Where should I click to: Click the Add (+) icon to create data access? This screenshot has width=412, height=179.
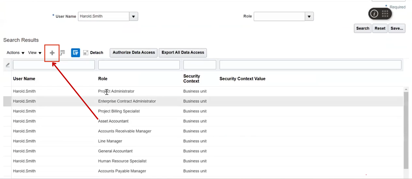coord(52,52)
